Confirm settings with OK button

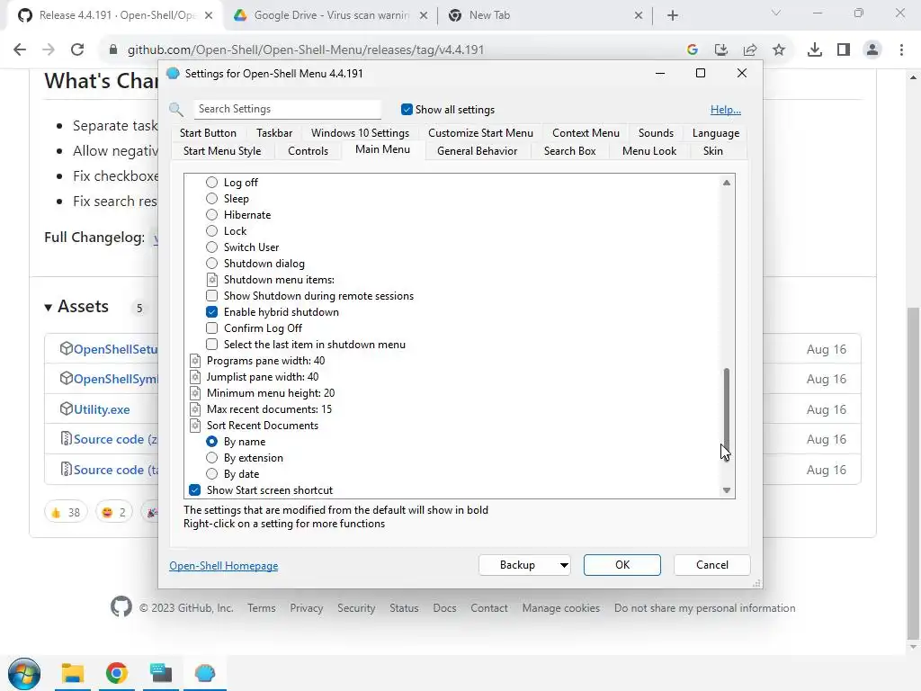(622, 565)
